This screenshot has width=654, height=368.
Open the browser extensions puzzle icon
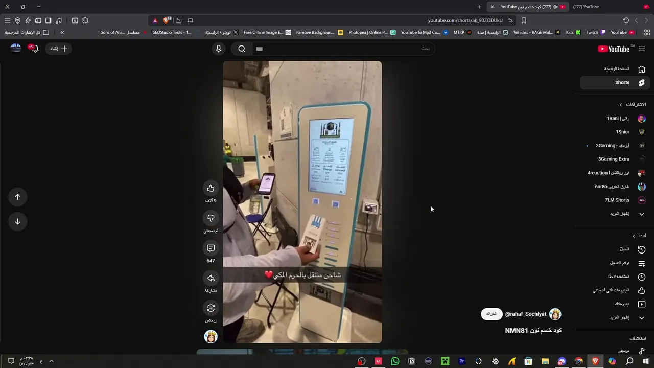85,20
